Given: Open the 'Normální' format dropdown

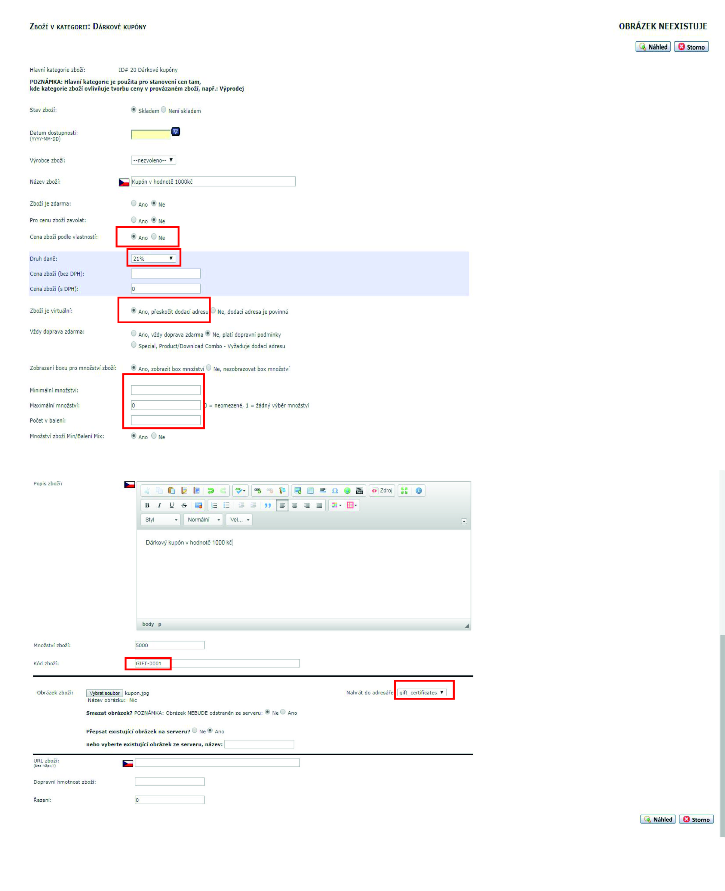Looking at the screenshot, I should tap(203, 520).
